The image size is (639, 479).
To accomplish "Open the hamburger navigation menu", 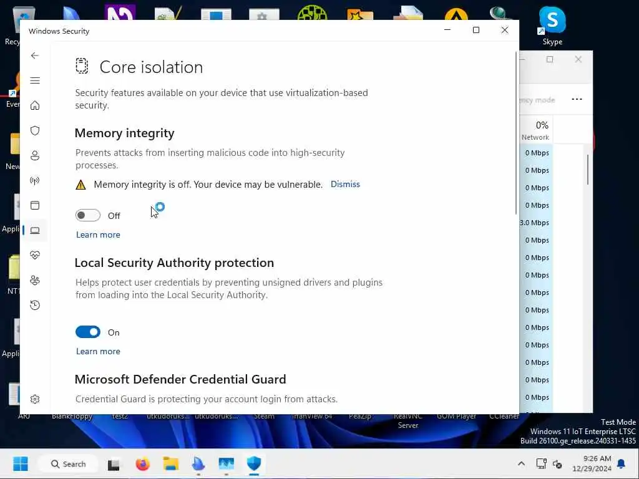I will coord(35,80).
